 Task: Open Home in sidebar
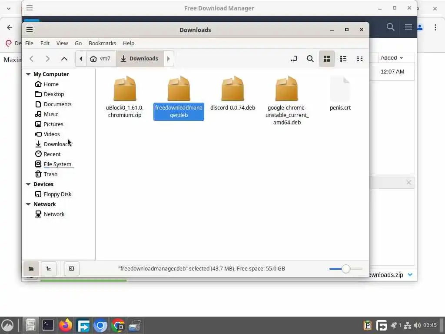(x=51, y=84)
